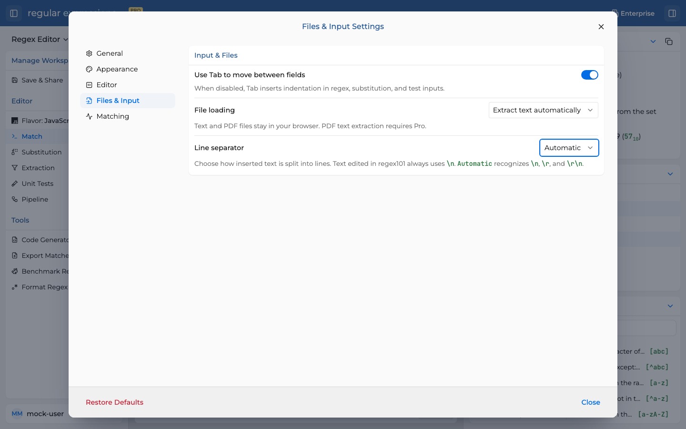Click the Format Regex icon
Image resolution: width=686 pixels, height=429 pixels.
point(15,287)
